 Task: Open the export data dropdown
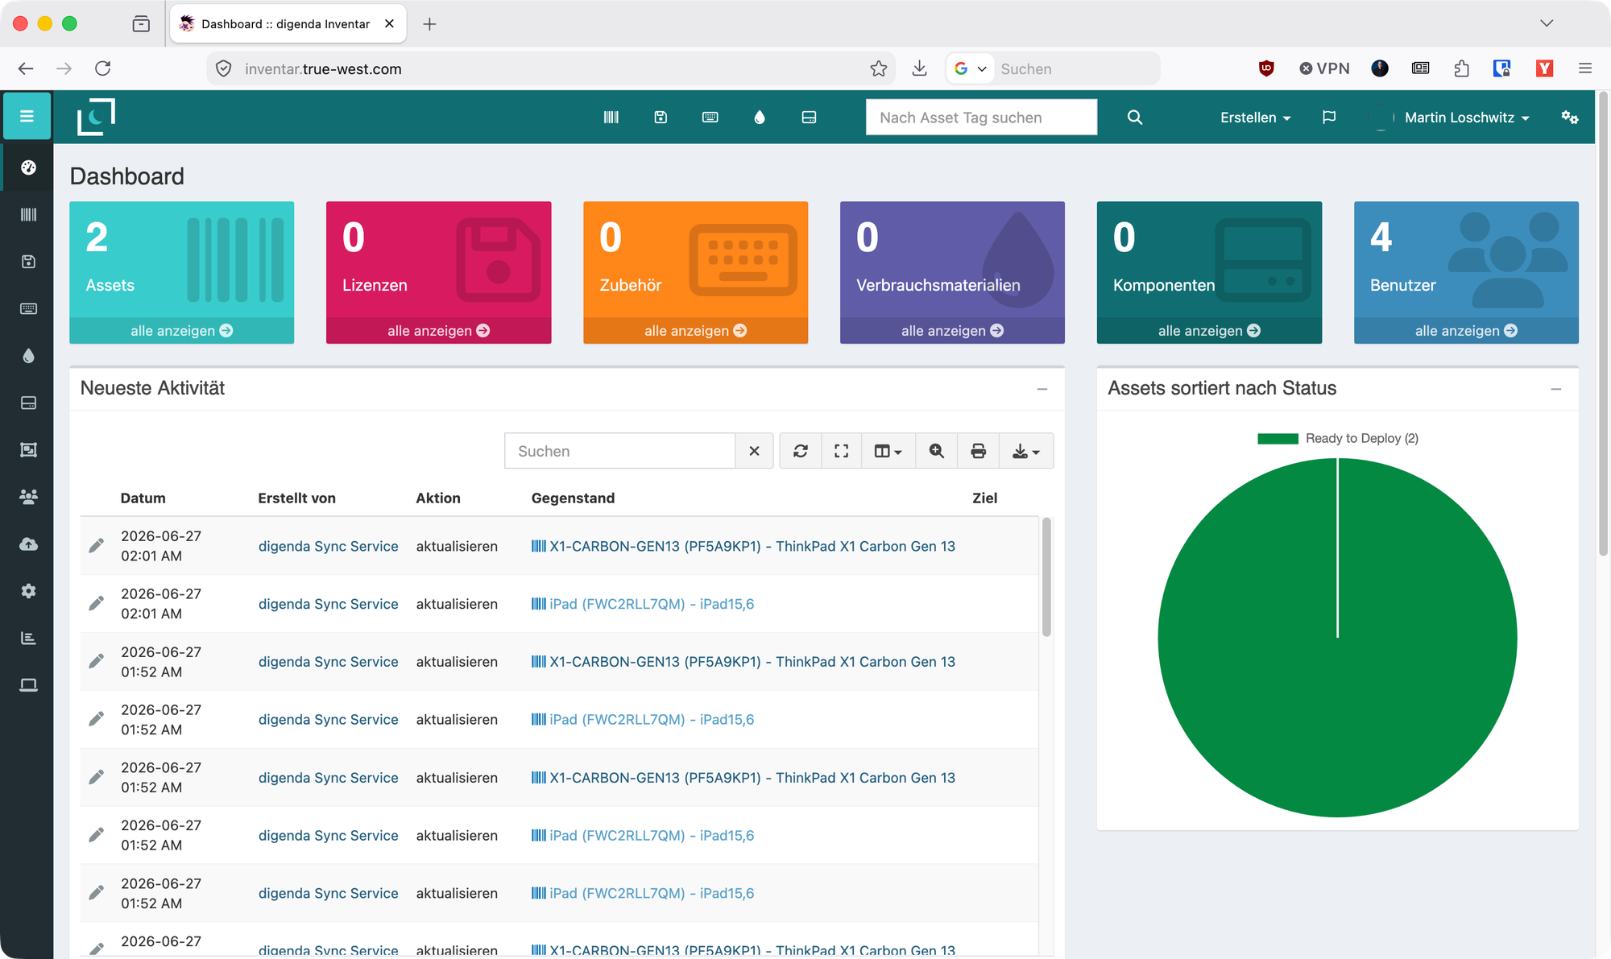pos(1025,451)
